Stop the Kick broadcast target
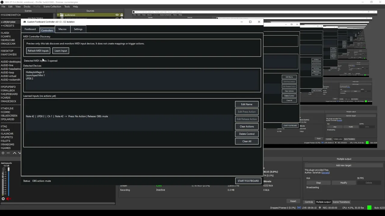This screenshot has width=385, height=216. point(319,183)
